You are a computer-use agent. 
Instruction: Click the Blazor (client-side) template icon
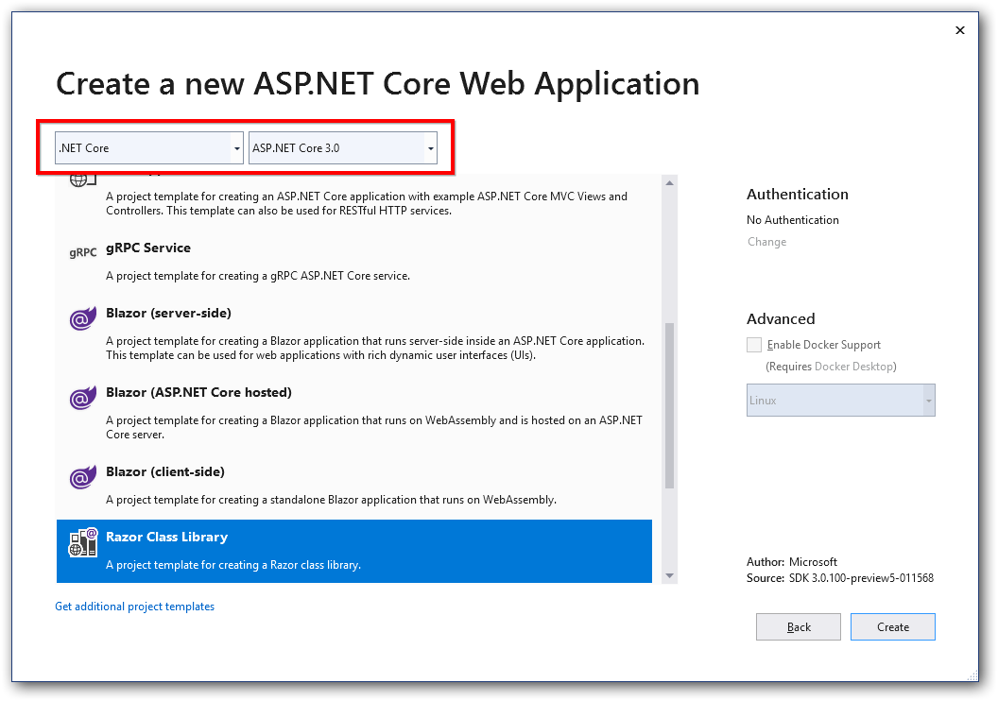pyautogui.click(x=82, y=477)
